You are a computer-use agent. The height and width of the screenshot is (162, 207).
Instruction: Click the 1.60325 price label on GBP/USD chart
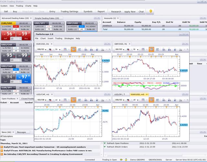coord(184,70)
